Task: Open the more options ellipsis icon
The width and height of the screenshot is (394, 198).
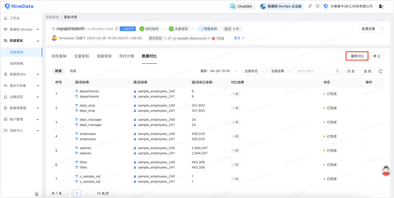Action: tap(382, 29)
